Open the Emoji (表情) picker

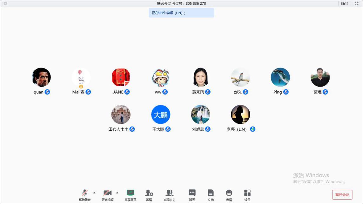click(229, 193)
